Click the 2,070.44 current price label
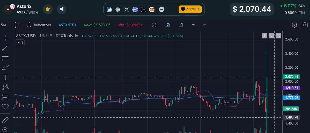Image resolution: width=310 pixels, height=133 pixels. (291, 77)
